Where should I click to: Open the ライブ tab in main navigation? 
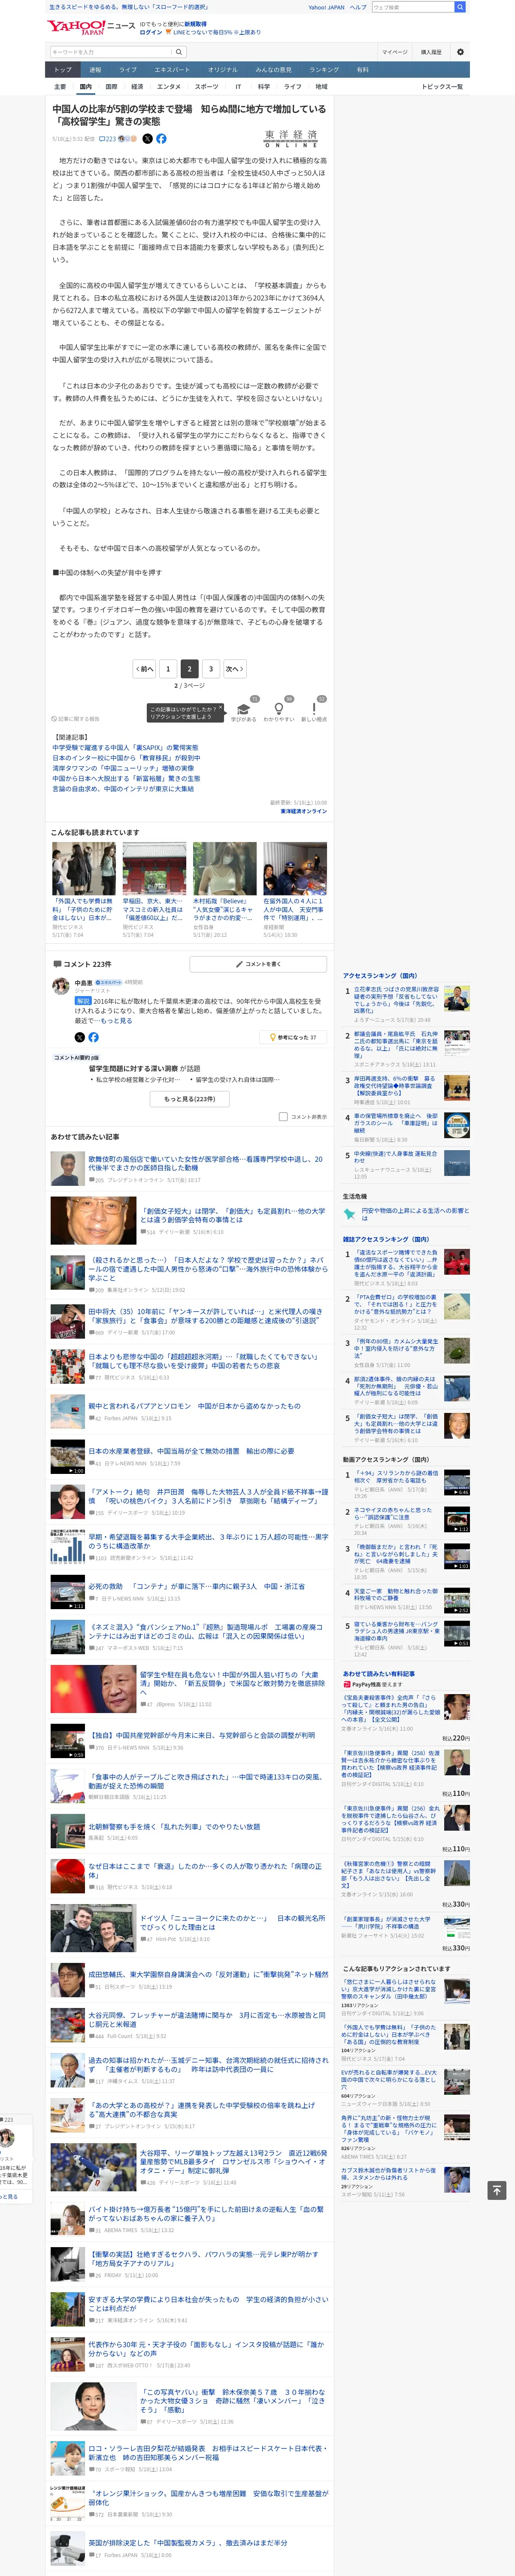coord(128,70)
